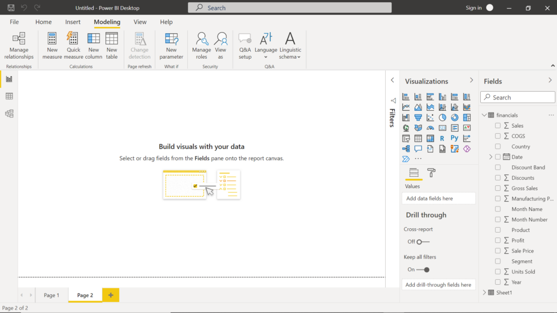Expand the Date field hierarchy
The height and width of the screenshot is (313, 557).
click(491, 156)
